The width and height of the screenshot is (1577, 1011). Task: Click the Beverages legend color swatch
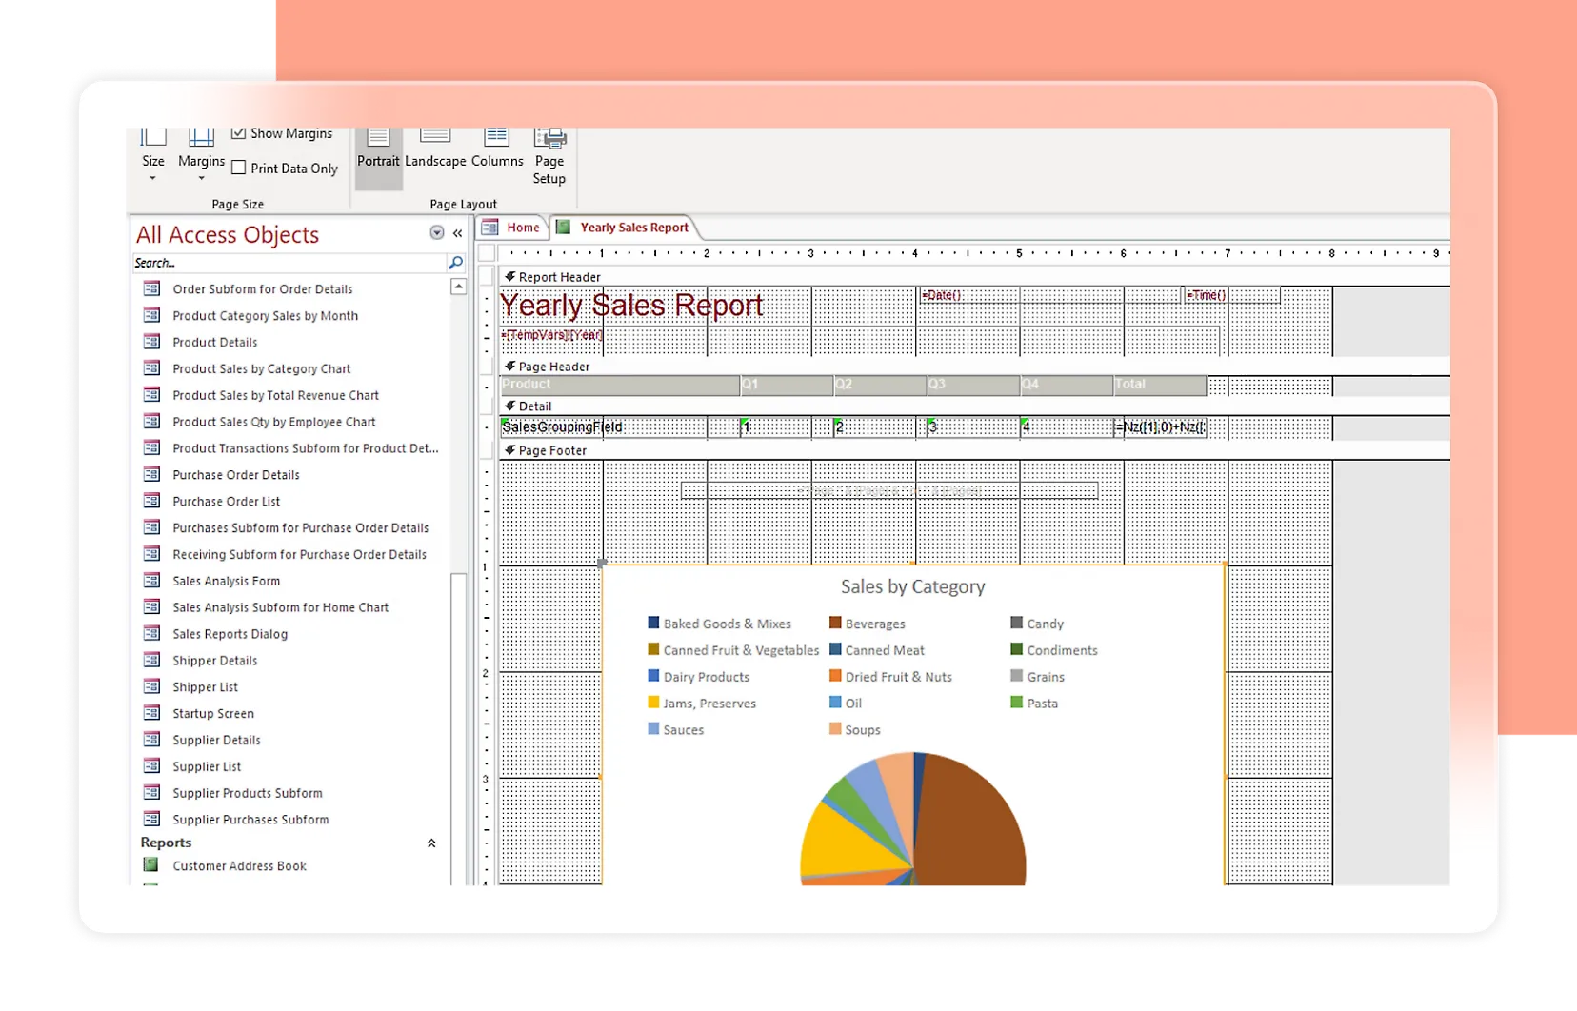(835, 624)
